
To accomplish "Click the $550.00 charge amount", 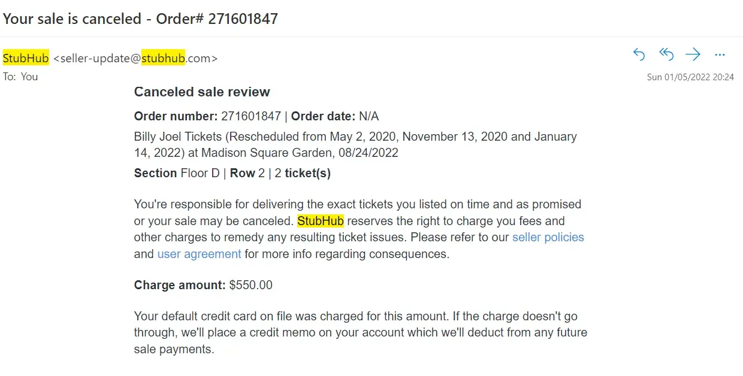I will pos(250,285).
